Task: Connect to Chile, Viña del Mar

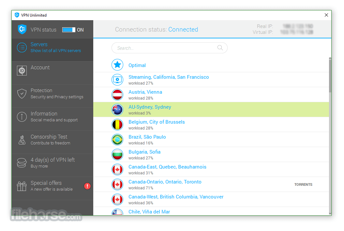Action: (211, 211)
